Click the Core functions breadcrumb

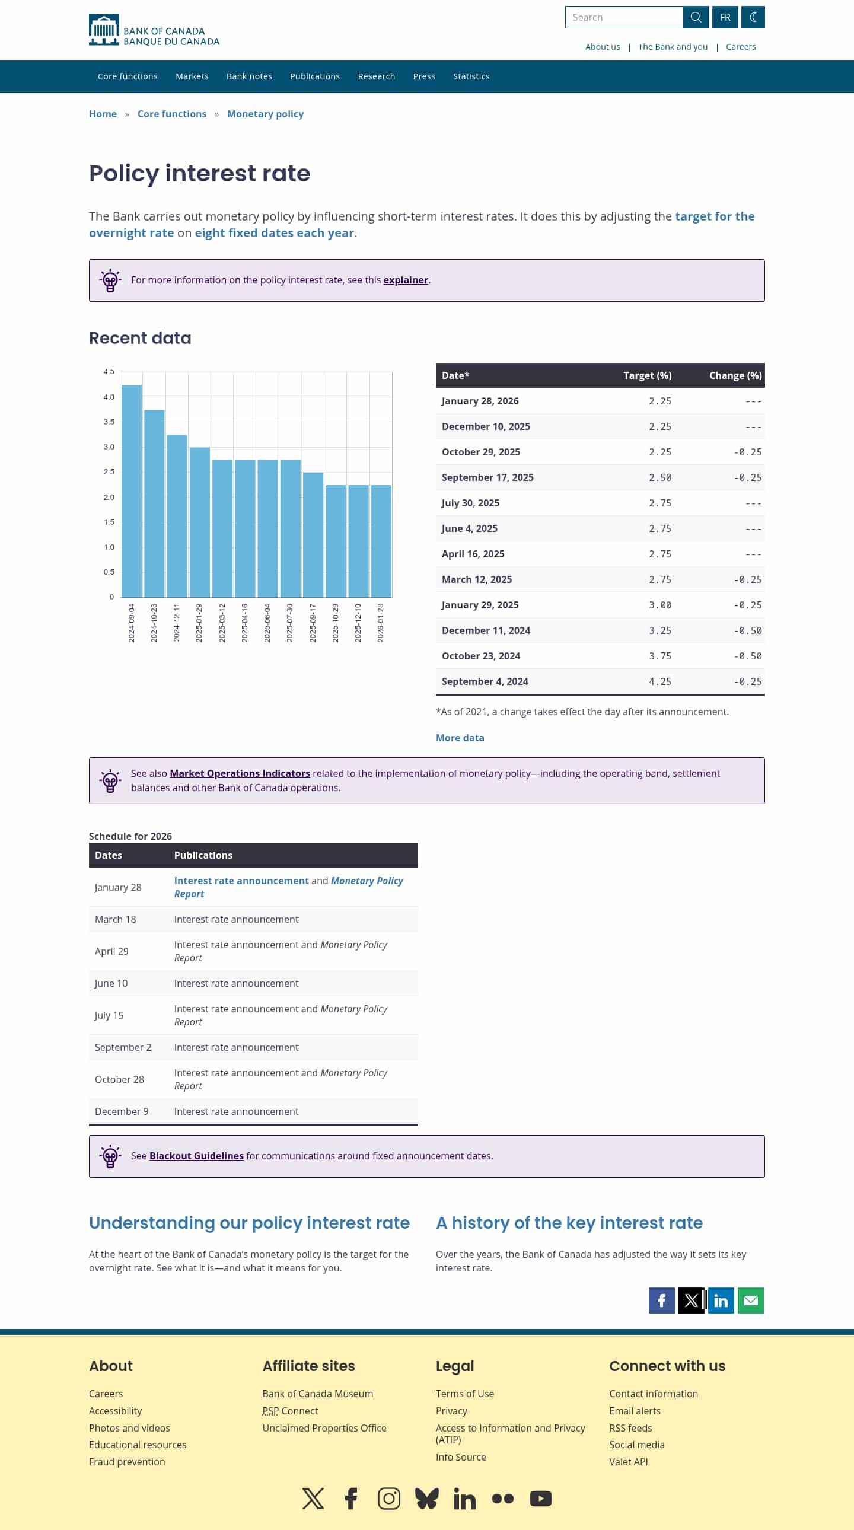pos(171,114)
